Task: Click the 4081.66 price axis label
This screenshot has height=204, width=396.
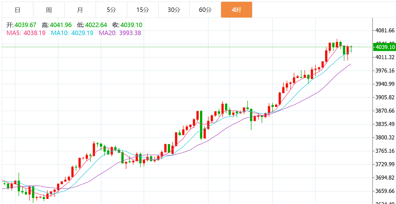Action: (x=385, y=30)
